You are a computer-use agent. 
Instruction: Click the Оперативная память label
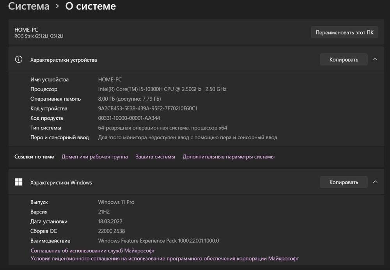tap(55, 99)
